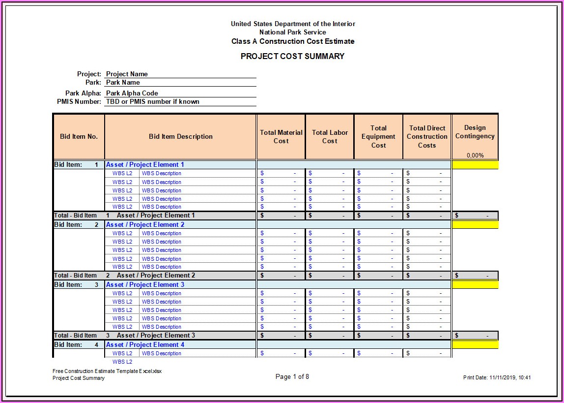
Task: Select the Bid Item Description column header
Action: coord(180,137)
